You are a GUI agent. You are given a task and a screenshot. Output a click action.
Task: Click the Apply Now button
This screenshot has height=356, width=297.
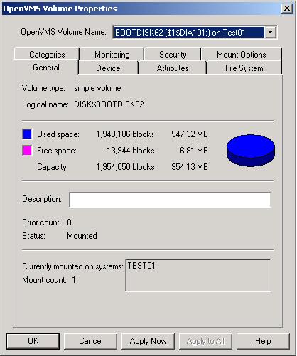148,341
